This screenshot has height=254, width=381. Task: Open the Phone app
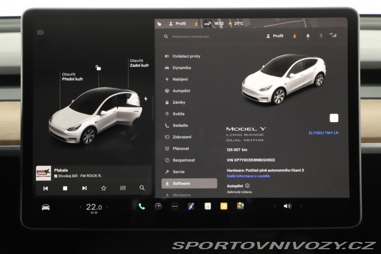(x=142, y=206)
